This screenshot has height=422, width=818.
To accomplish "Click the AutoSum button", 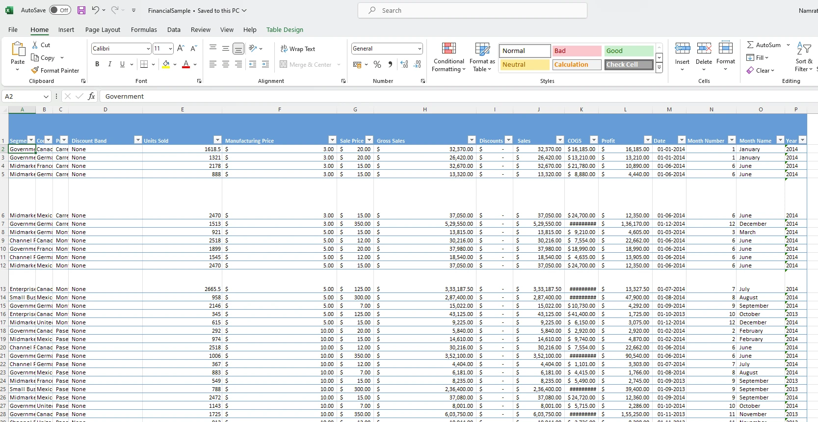I will pyautogui.click(x=764, y=45).
